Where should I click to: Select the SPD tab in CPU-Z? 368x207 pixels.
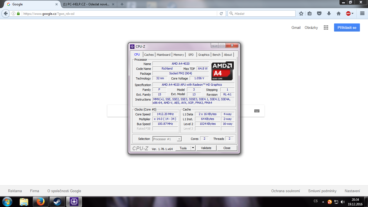click(191, 55)
